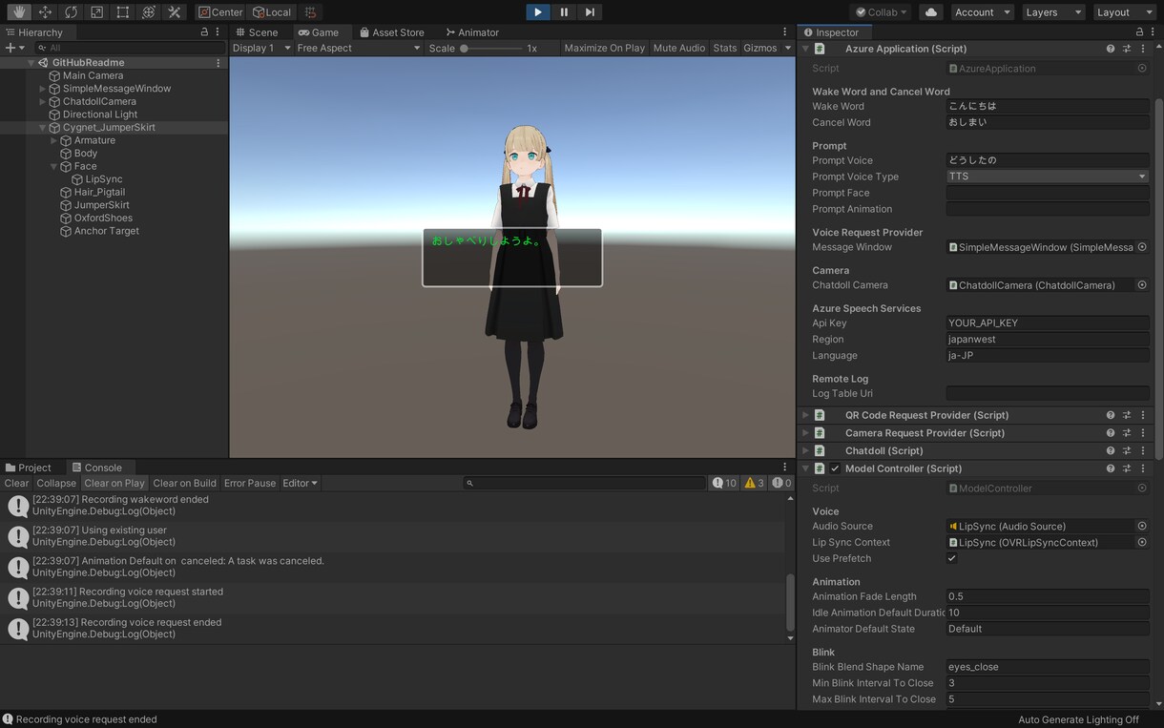Open object picker for Audio Source
Viewport: 1164px width, 728px height.
tap(1142, 526)
